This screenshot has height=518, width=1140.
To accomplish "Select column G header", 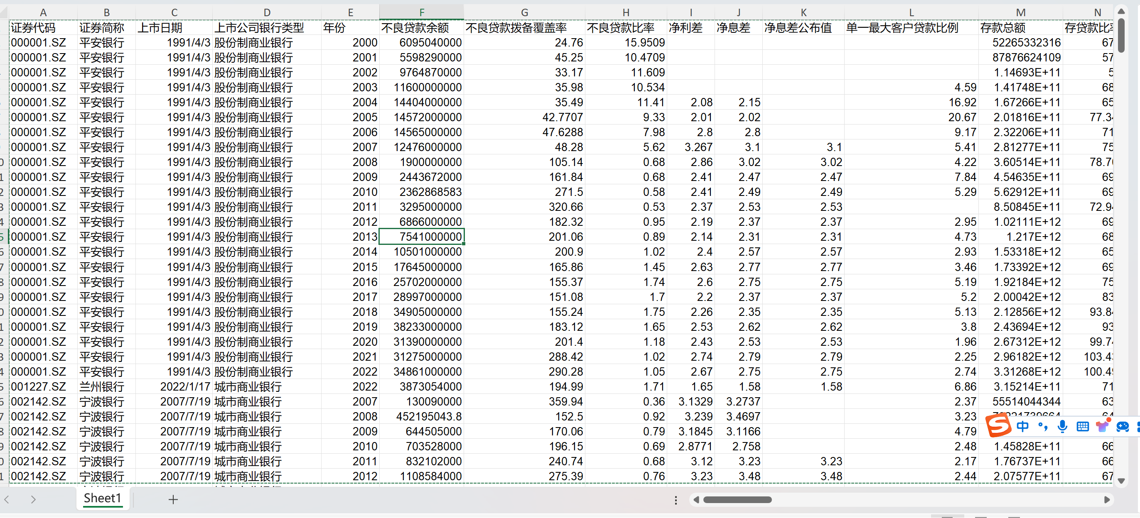I will click(524, 12).
